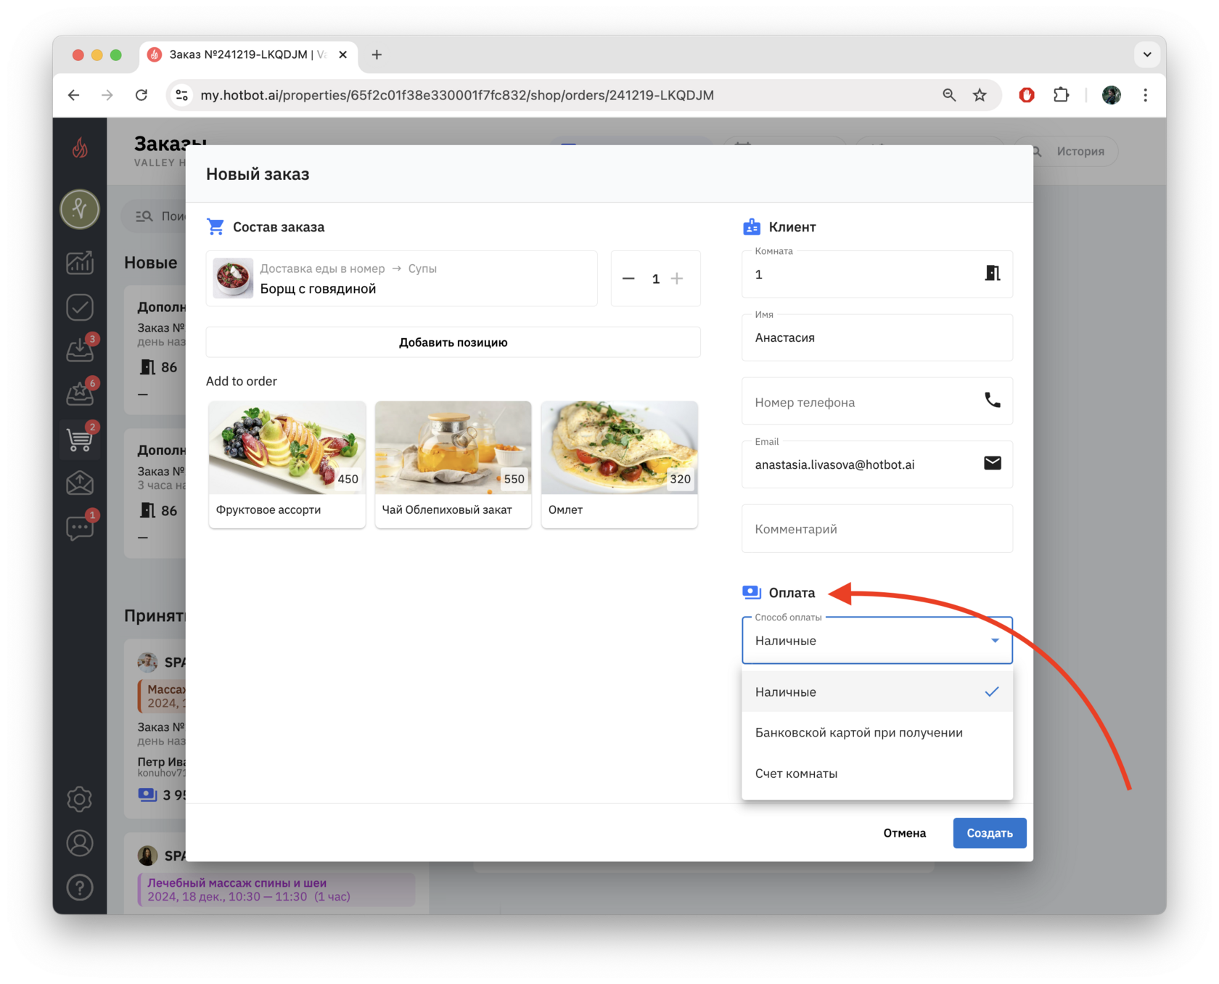
Task: Open the analytics chart icon in sidebar
Action: click(x=80, y=263)
